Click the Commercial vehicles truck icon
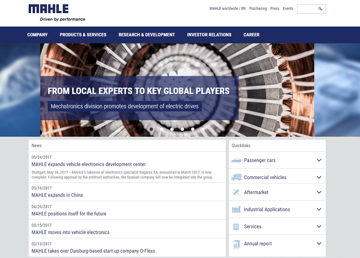360x258 pixels. 236,177
